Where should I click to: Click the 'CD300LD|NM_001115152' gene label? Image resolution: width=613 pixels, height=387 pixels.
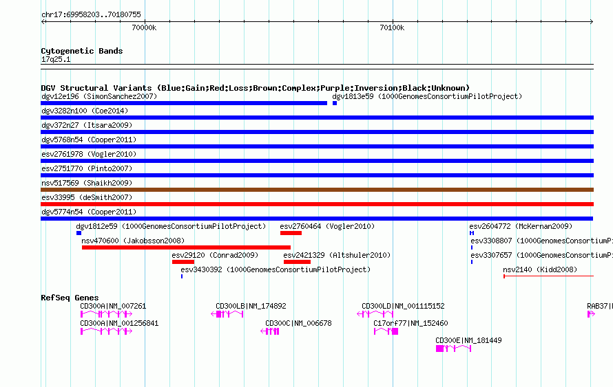[403, 307]
